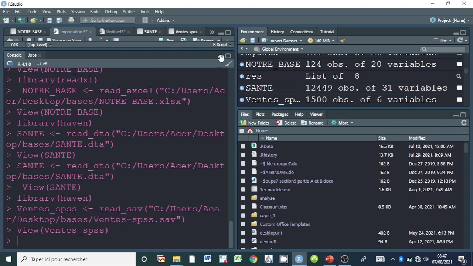Open the R Script file type dropdown

[x=222, y=45]
